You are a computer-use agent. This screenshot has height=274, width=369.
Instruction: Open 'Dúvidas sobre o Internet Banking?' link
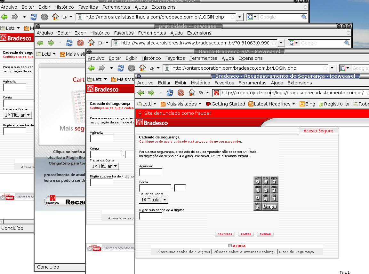pyautogui.click(x=244, y=252)
